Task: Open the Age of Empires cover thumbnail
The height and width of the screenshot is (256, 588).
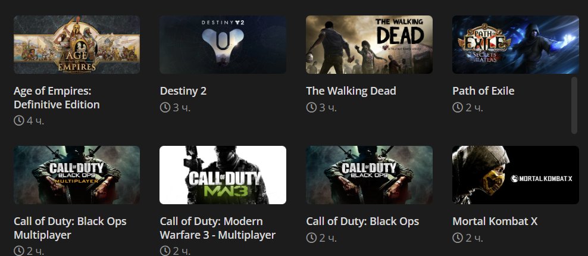Action: click(77, 45)
